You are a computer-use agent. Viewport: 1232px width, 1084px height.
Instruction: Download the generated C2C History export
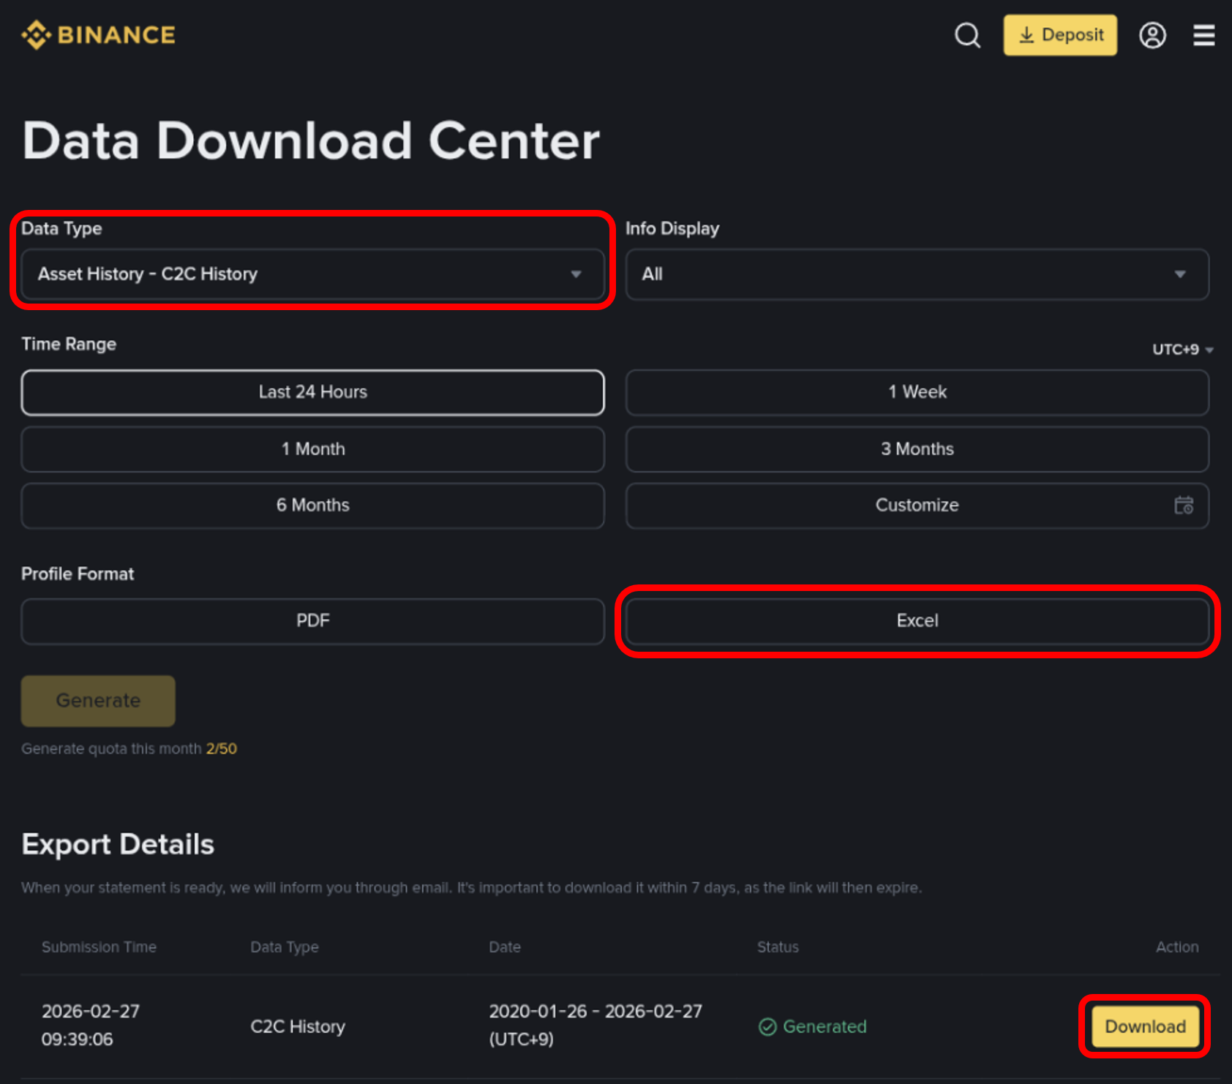point(1145,1026)
